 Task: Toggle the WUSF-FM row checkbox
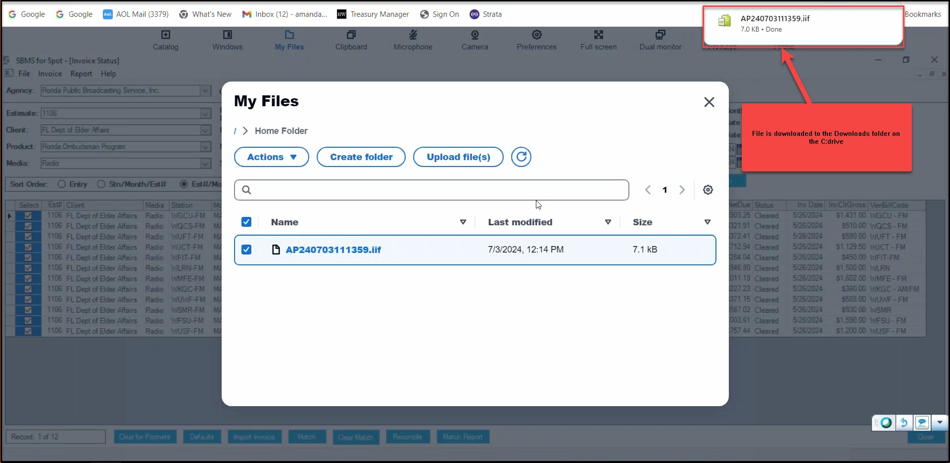(28, 331)
